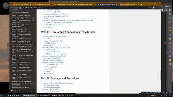Open Chapter 16: GUI Applications link in content
Viewport: 173px width, 97px height.
pos(53,60)
